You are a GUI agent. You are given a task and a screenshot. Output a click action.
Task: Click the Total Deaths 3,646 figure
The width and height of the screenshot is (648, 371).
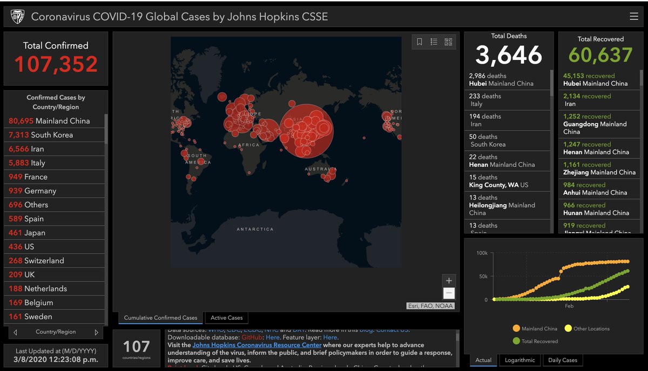pos(509,55)
